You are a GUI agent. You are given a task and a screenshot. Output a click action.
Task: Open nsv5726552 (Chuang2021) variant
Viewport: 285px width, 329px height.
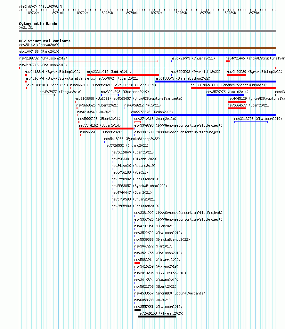coord(126,145)
